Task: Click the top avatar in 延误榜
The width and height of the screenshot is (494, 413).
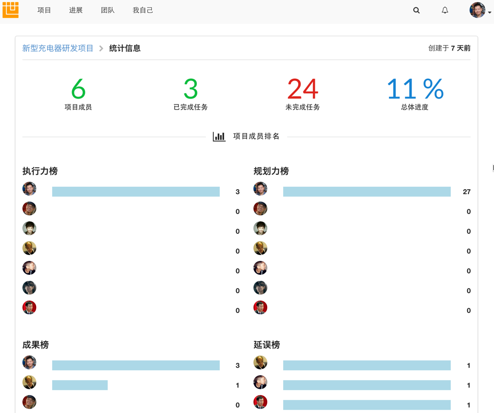Action: click(260, 362)
